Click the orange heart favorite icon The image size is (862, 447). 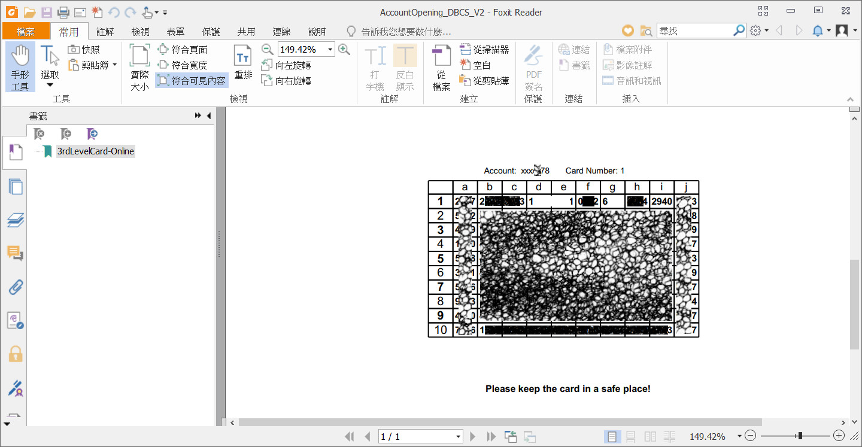click(x=628, y=31)
